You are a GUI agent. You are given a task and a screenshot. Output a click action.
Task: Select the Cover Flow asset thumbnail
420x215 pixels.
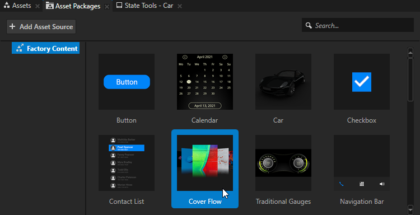pyautogui.click(x=205, y=163)
